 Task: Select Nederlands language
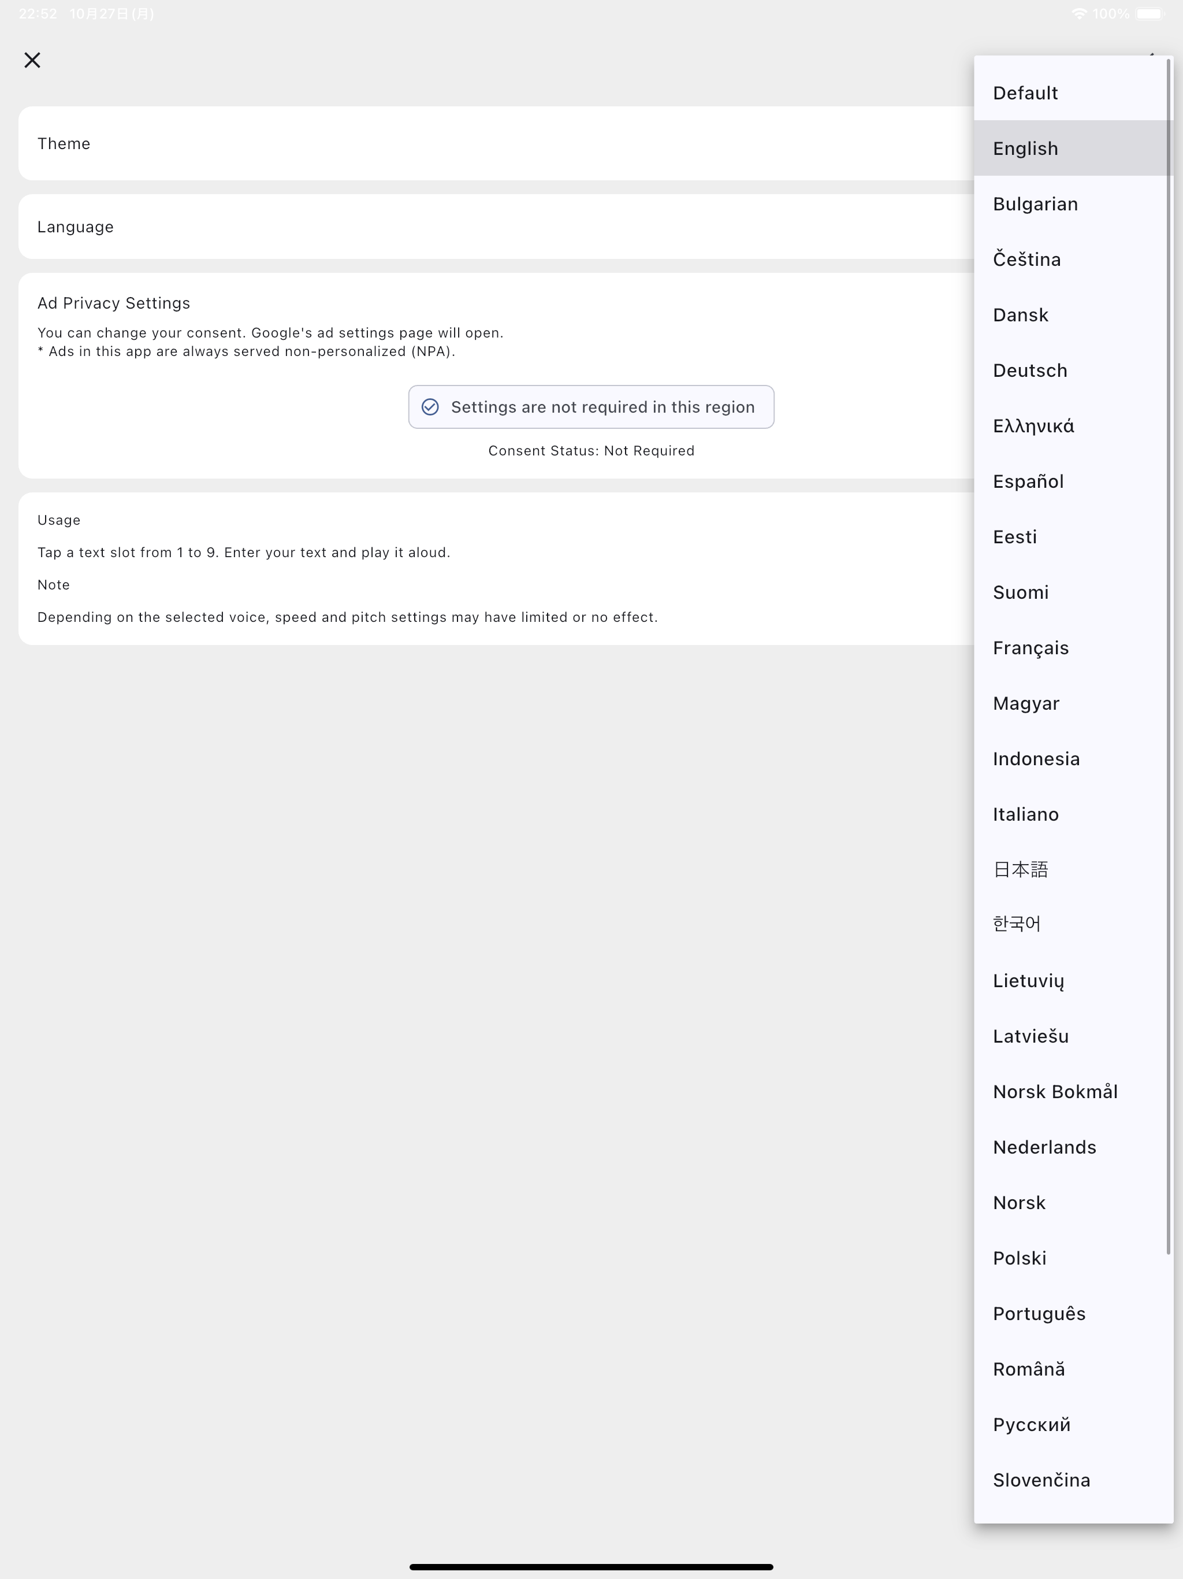tap(1073, 1147)
